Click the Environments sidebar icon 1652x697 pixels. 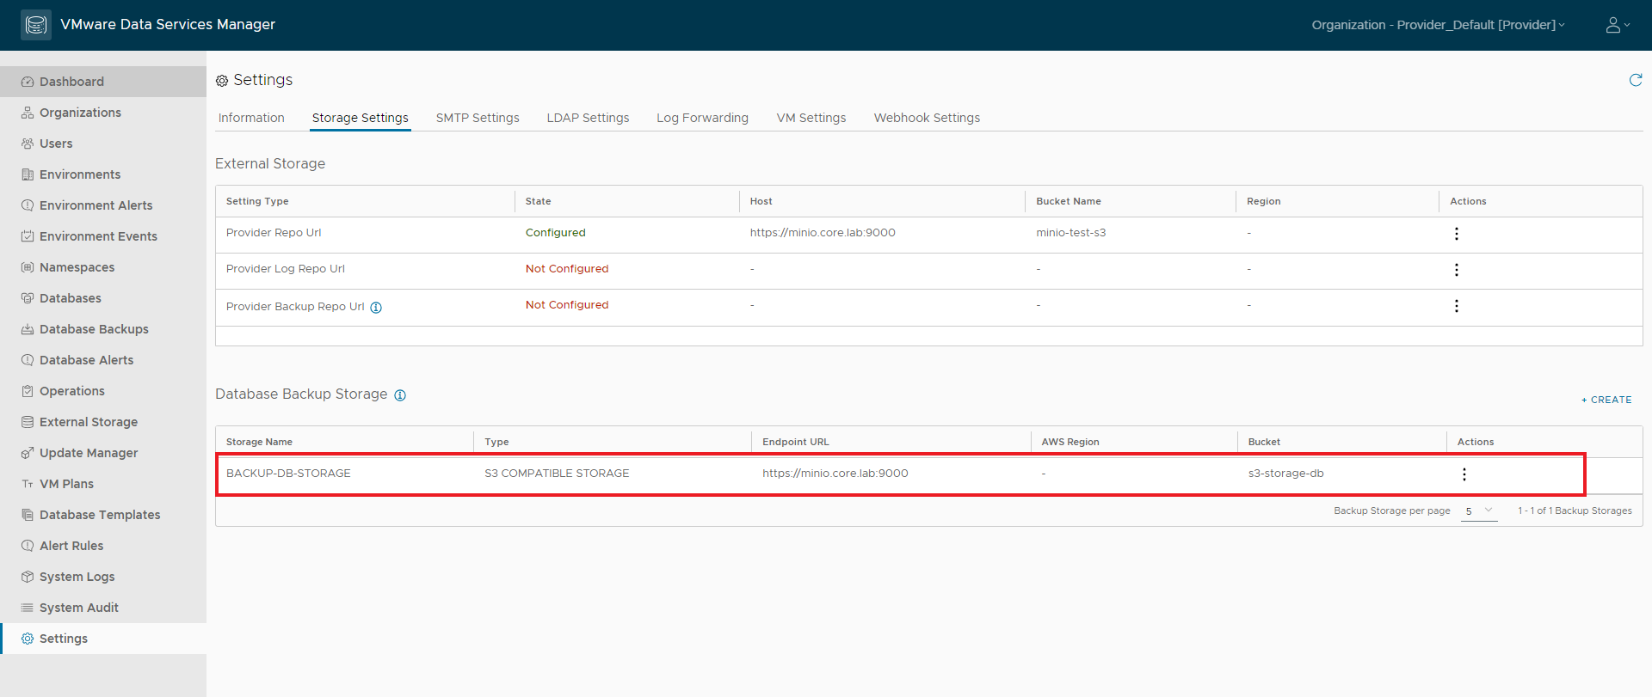coord(28,174)
